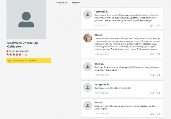171x119 pixels.
Task: Thumbs down Алла Г.'s review
Action: pos(158,114)
